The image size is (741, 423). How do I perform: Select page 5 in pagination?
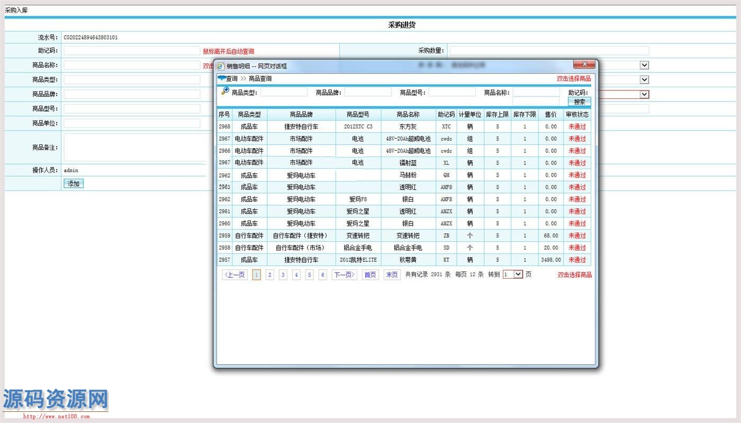pos(310,275)
